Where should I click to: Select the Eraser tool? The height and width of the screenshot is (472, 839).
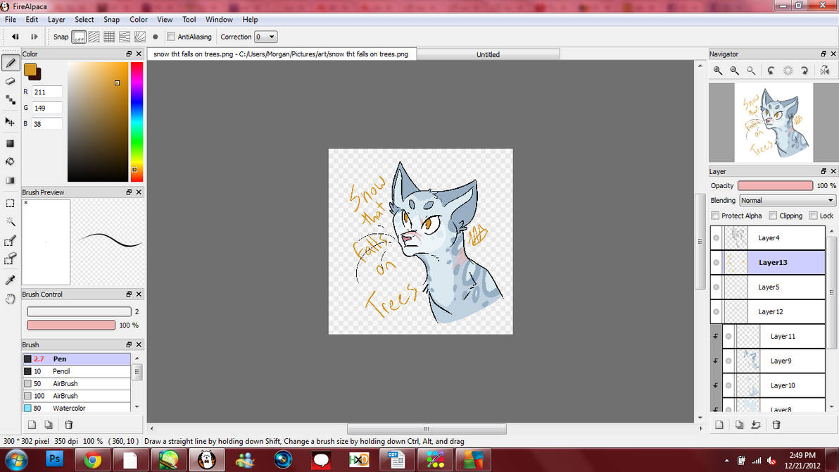click(10, 81)
